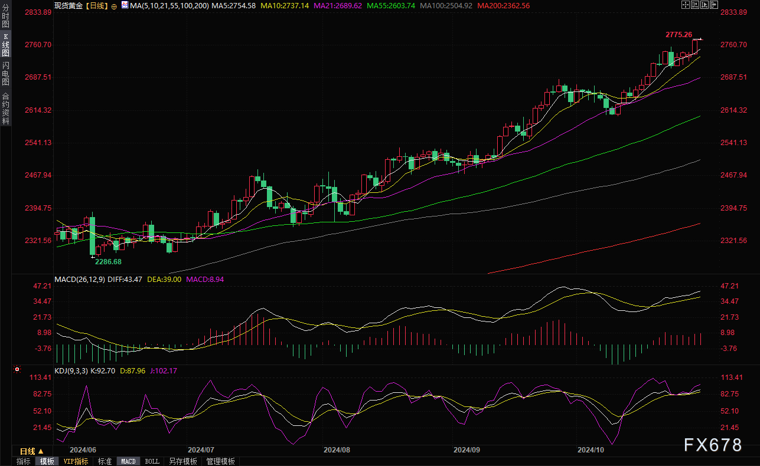Viewport: 760px width, 466px height.
Task: Click the MA indicator chart icon
Action: pyautogui.click(x=124, y=5)
